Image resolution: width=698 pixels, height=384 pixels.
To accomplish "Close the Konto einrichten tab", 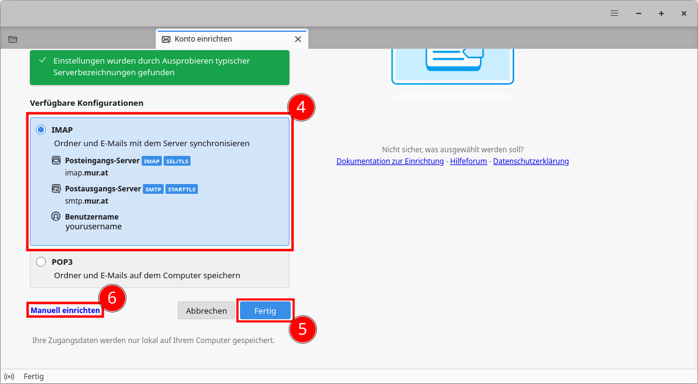I will 298,39.
